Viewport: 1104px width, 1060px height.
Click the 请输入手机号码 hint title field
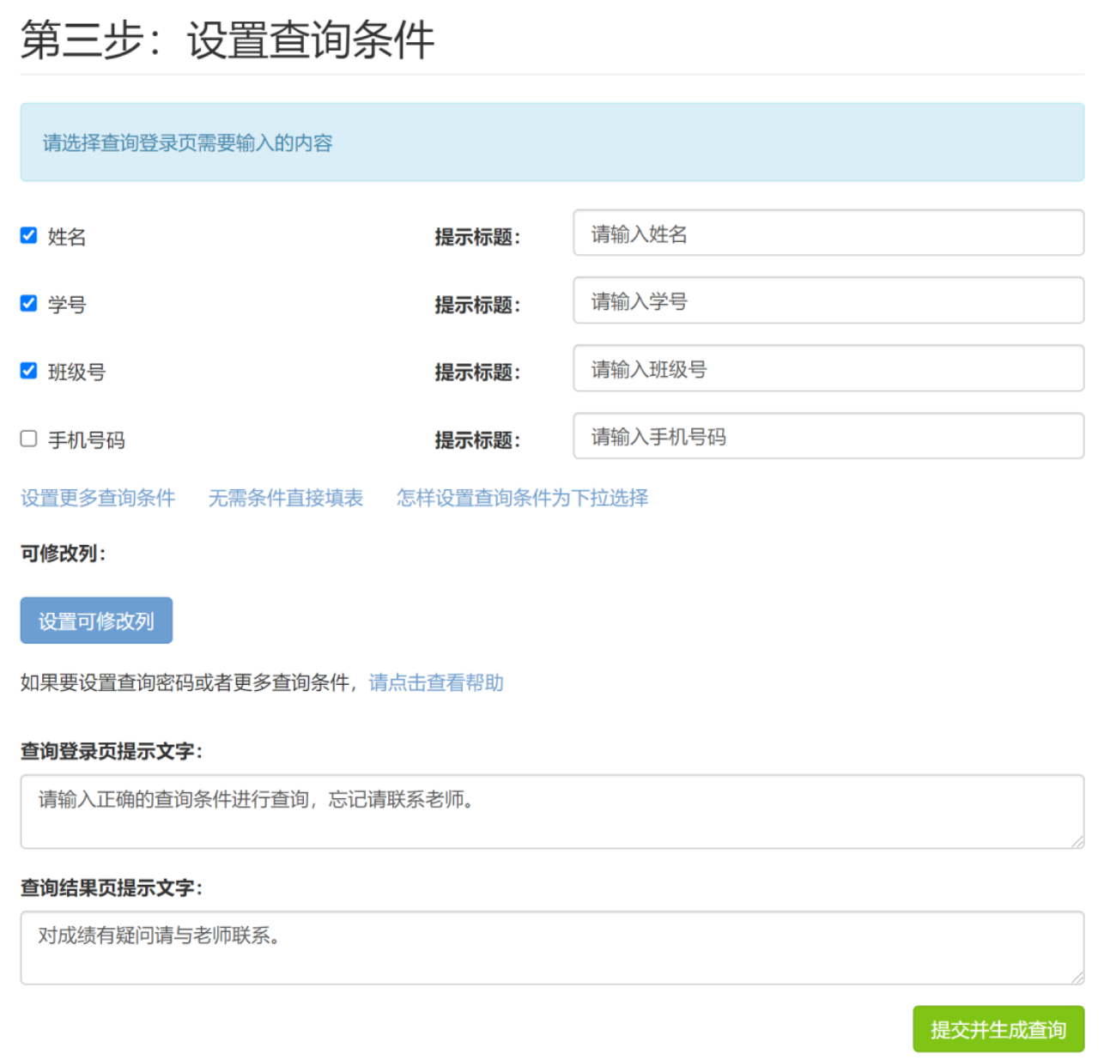(x=828, y=436)
